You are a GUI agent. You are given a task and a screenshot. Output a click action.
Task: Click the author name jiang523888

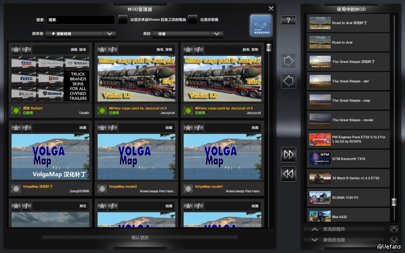click(79, 191)
